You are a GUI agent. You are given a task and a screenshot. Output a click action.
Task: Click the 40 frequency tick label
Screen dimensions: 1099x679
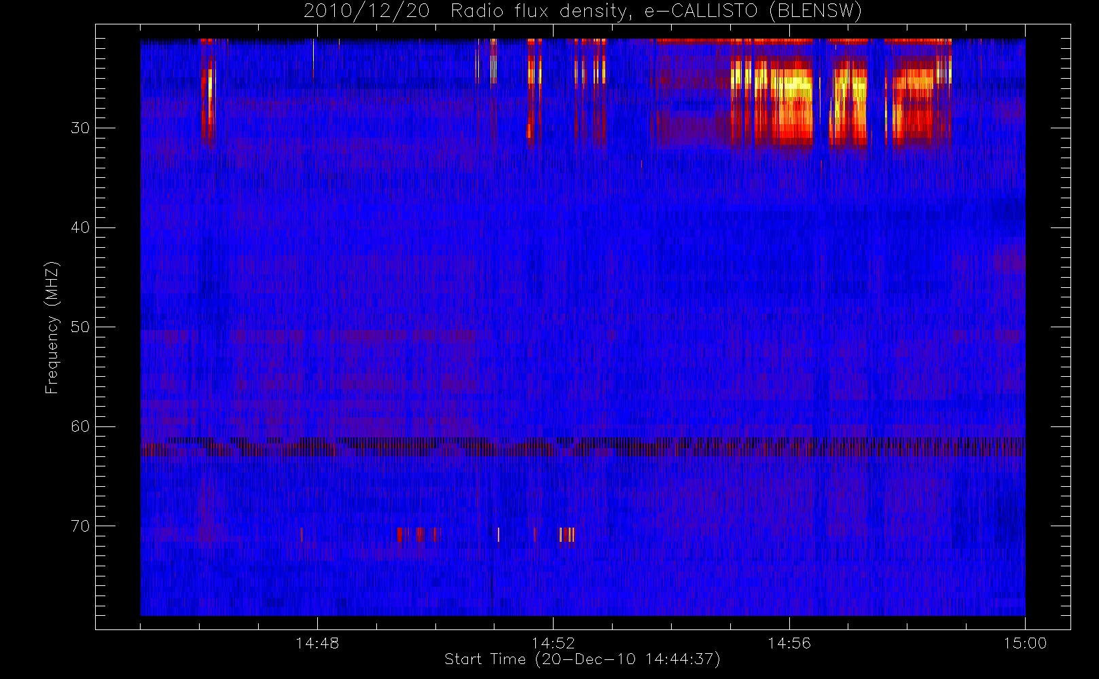[80, 227]
